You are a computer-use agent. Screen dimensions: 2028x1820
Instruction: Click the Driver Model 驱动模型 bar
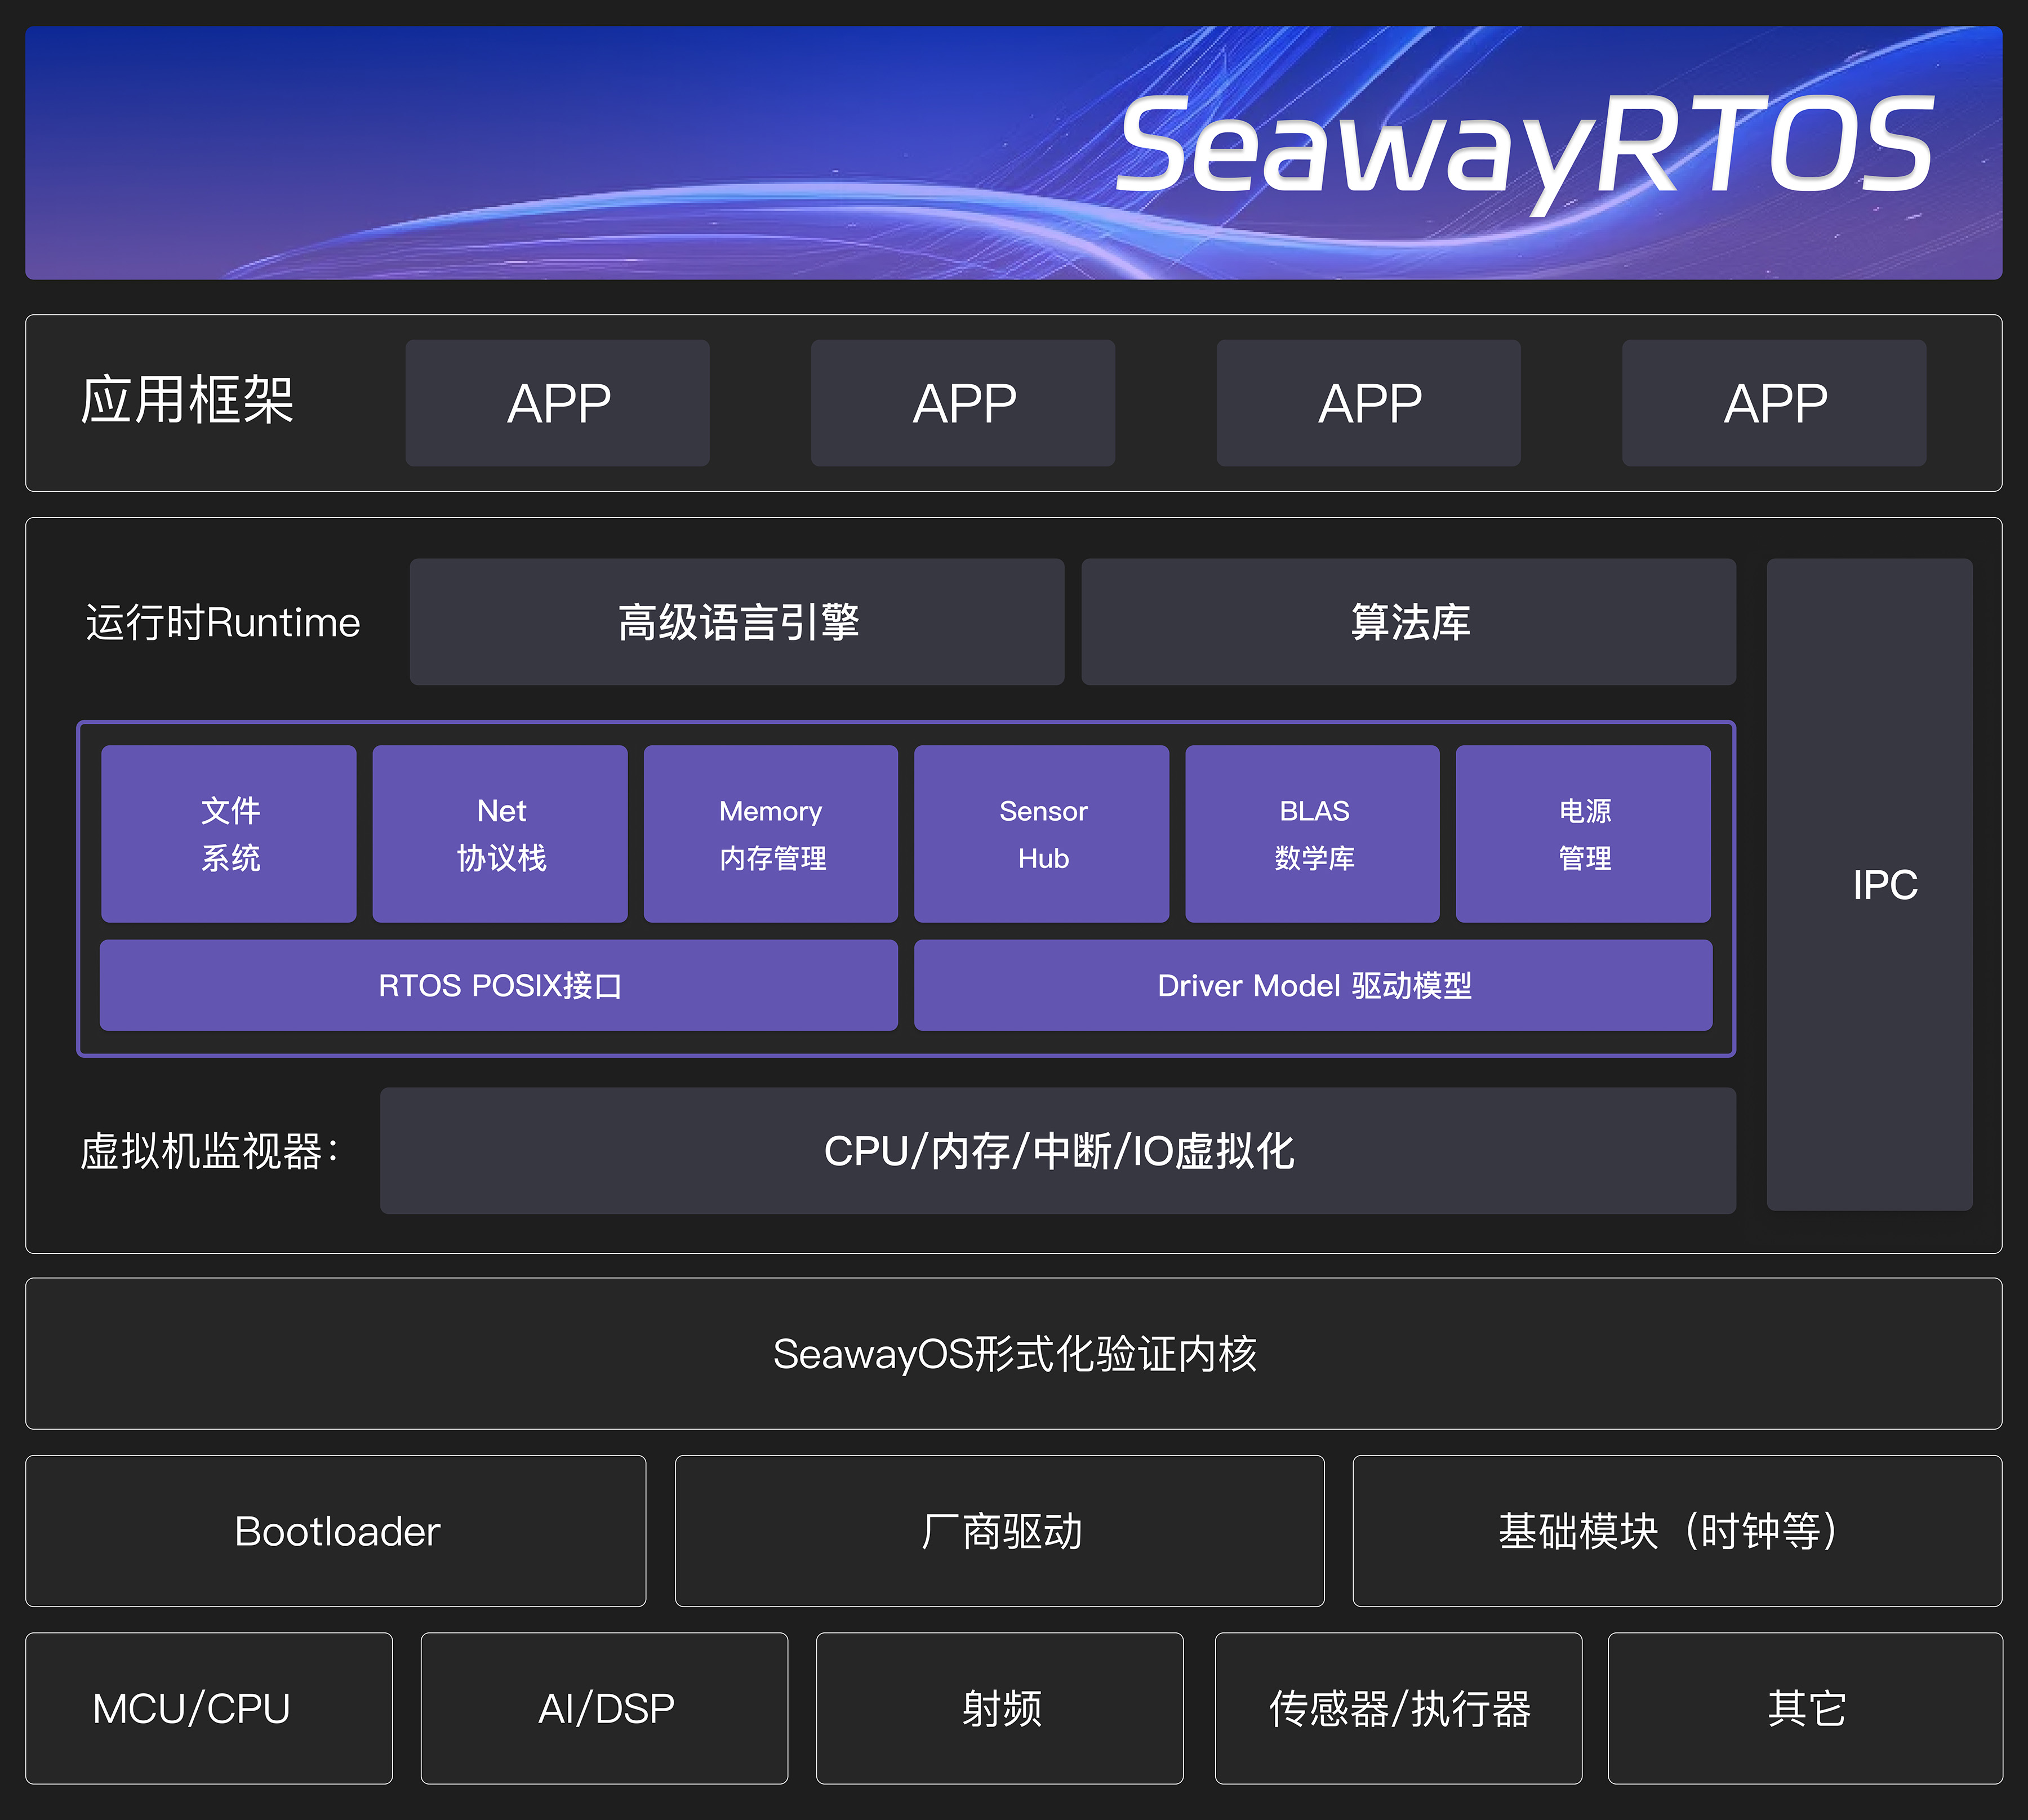tap(1313, 985)
